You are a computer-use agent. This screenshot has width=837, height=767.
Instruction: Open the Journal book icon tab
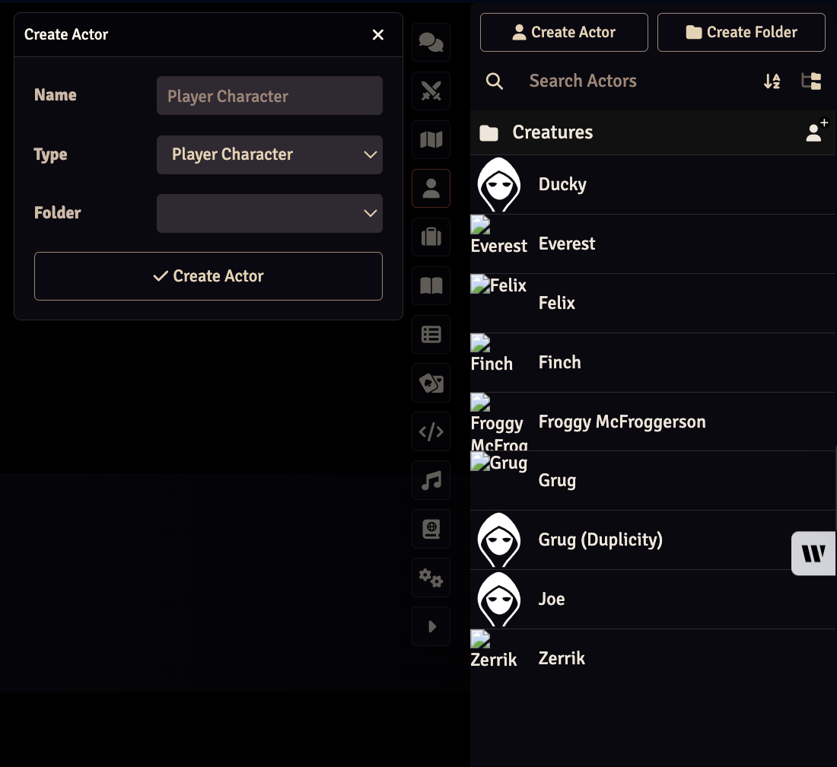pyautogui.click(x=431, y=285)
